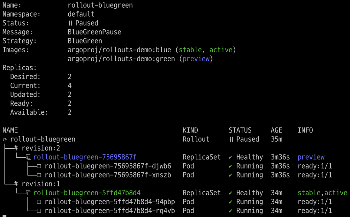Click the Healthy checkmark of stable ReplicaSet
Image resolution: width=350 pixels, height=217 pixels.
click(x=231, y=193)
